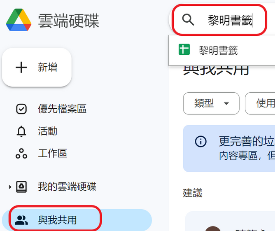Click the info icon in blue banner
The height and width of the screenshot is (231, 275).
(x=200, y=141)
